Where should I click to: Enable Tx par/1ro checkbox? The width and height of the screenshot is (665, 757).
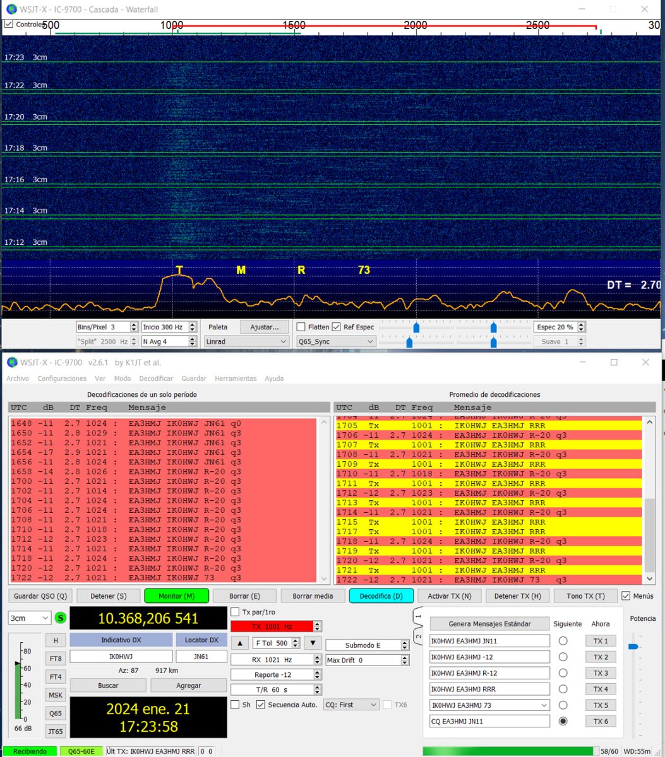pos(235,612)
